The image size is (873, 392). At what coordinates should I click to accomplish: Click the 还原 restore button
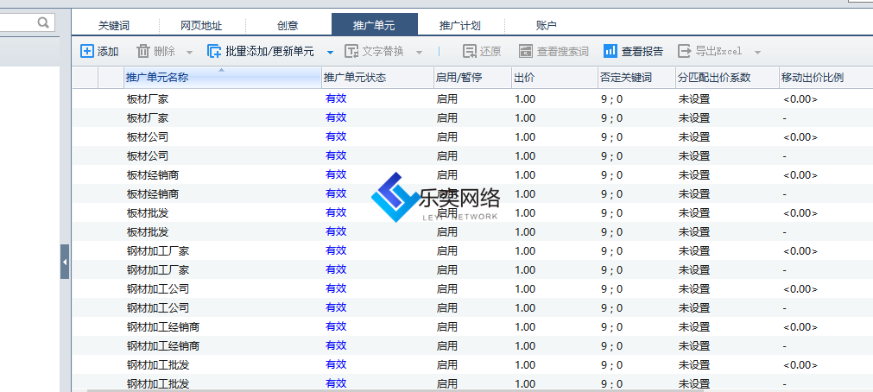[x=482, y=51]
